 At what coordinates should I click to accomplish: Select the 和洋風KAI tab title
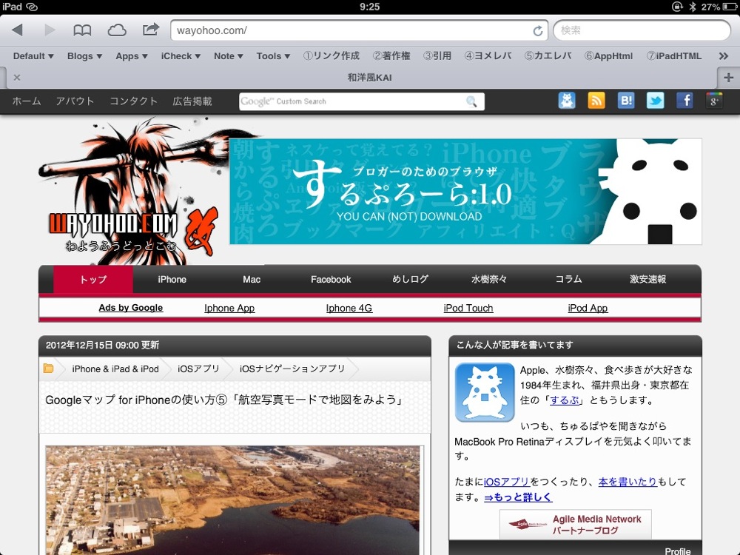(369, 78)
